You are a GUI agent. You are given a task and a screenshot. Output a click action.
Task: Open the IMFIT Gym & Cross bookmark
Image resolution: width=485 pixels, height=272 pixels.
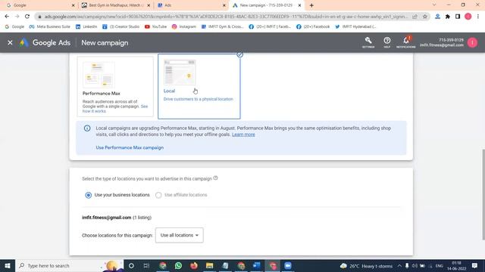[x=223, y=26]
